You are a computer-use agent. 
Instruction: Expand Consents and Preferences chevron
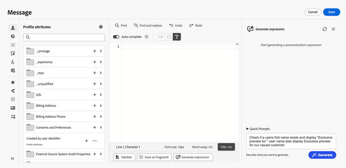click(101, 127)
